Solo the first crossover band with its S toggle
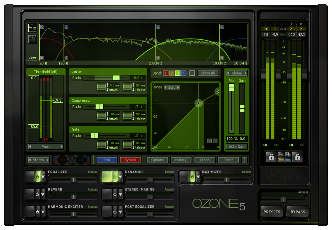The height and width of the screenshot is (230, 332). pyautogui.click(x=42, y=27)
